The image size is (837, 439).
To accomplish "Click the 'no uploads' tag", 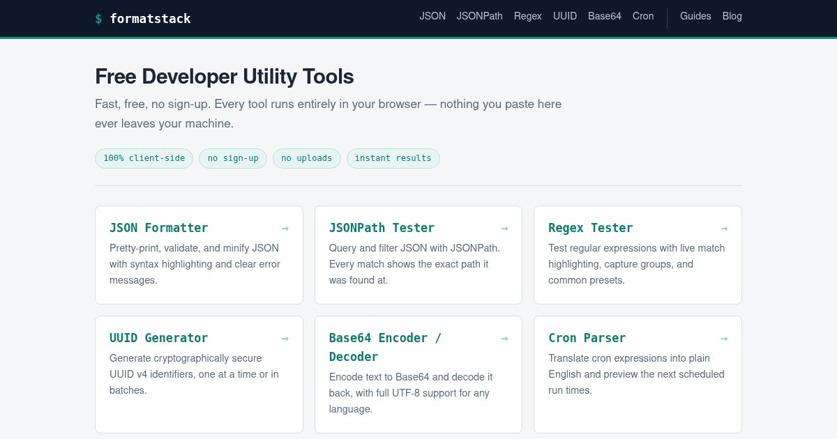I will pos(307,158).
